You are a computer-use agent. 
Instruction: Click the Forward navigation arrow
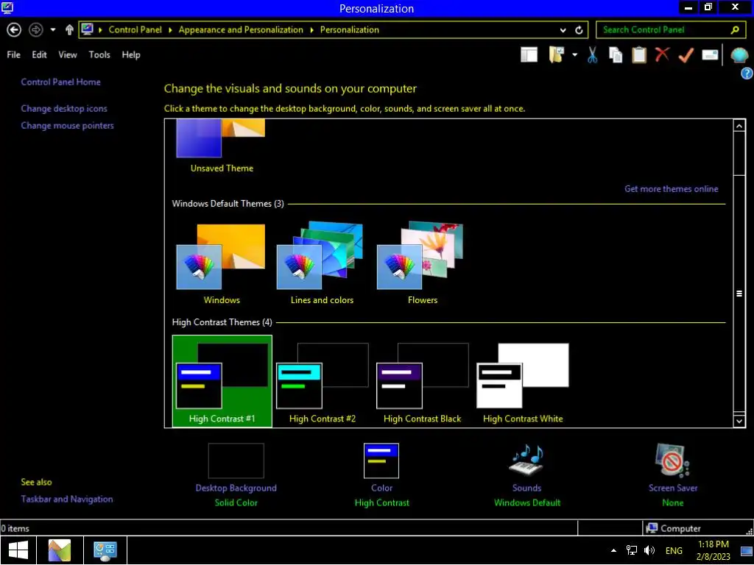(35, 29)
